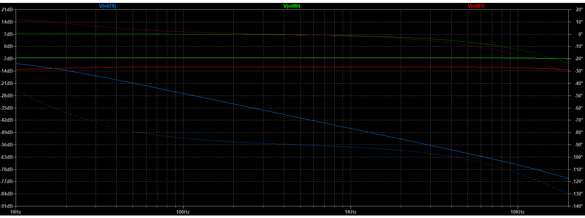Click the -120° phase axis label
This screenshot has width=585, height=218.
tap(577, 182)
